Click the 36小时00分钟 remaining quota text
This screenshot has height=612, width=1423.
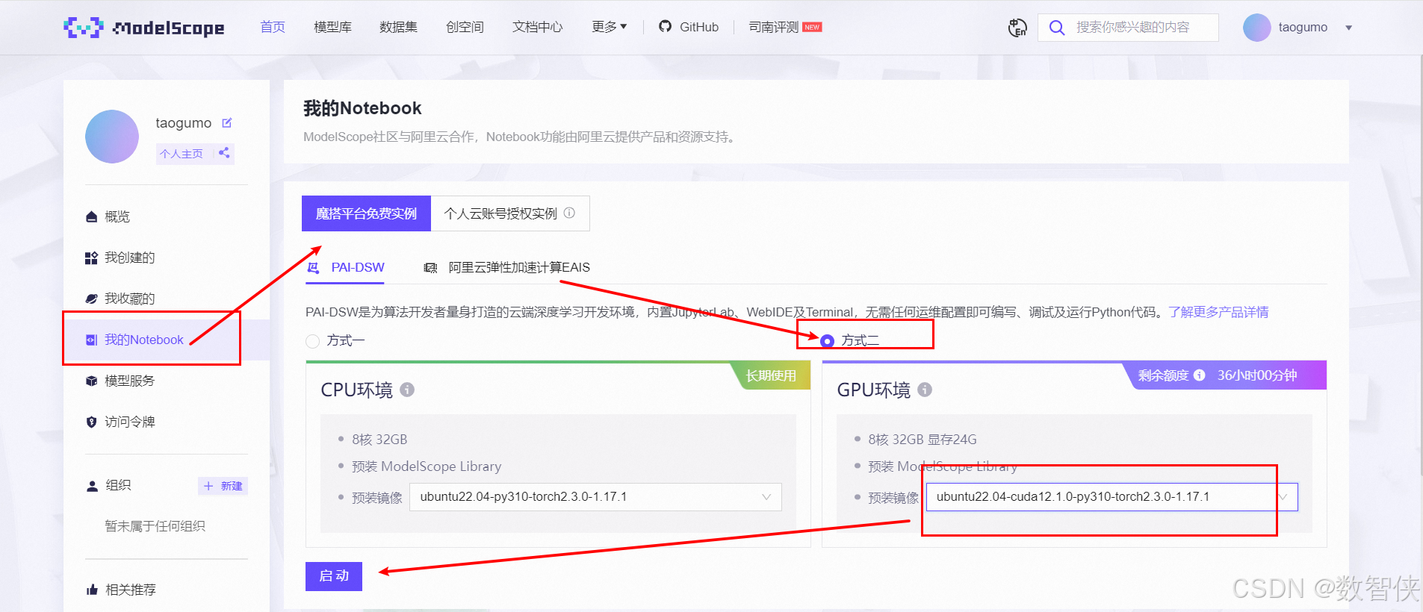point(1257,375)
